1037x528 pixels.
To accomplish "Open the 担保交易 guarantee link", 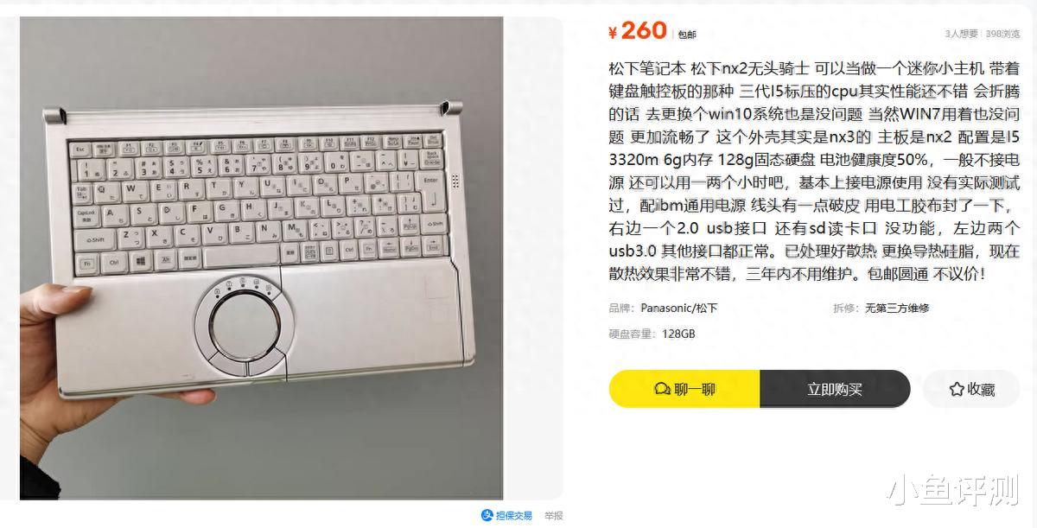I will point(506,515).
